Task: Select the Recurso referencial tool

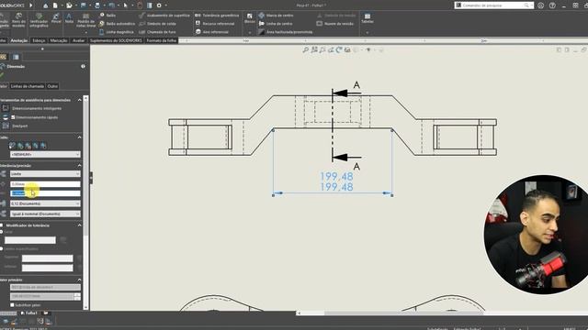Action: pyautogui.click(x=214, y=24)
